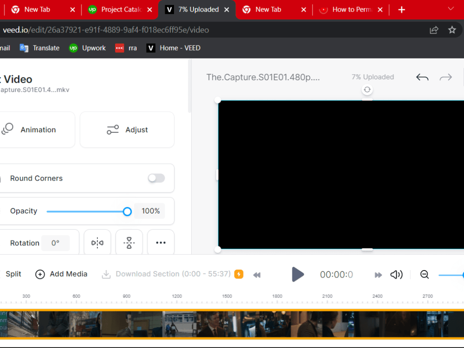Click the Add Media plus icon
The width and height of the screenshot is (464, 348).
[40, 274]
